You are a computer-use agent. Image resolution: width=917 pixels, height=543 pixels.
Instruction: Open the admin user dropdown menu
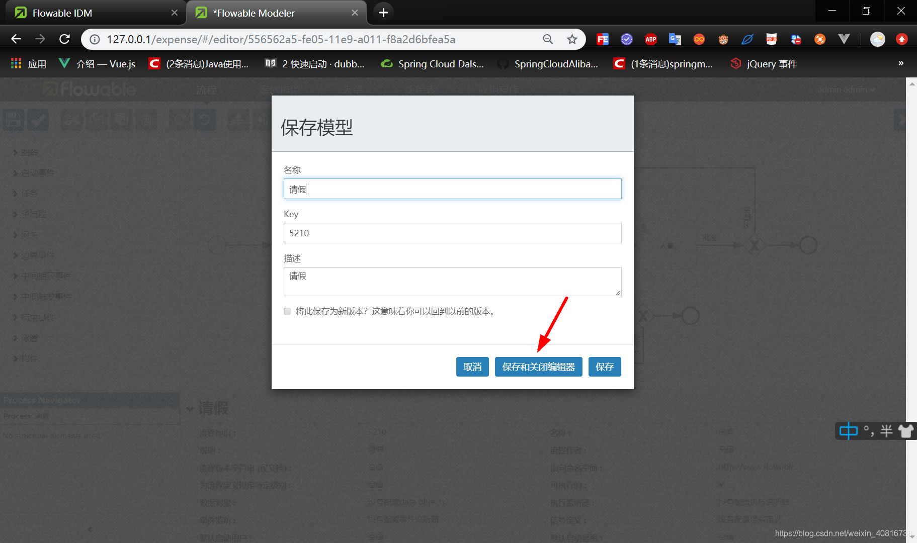click(x=846, y=89)
